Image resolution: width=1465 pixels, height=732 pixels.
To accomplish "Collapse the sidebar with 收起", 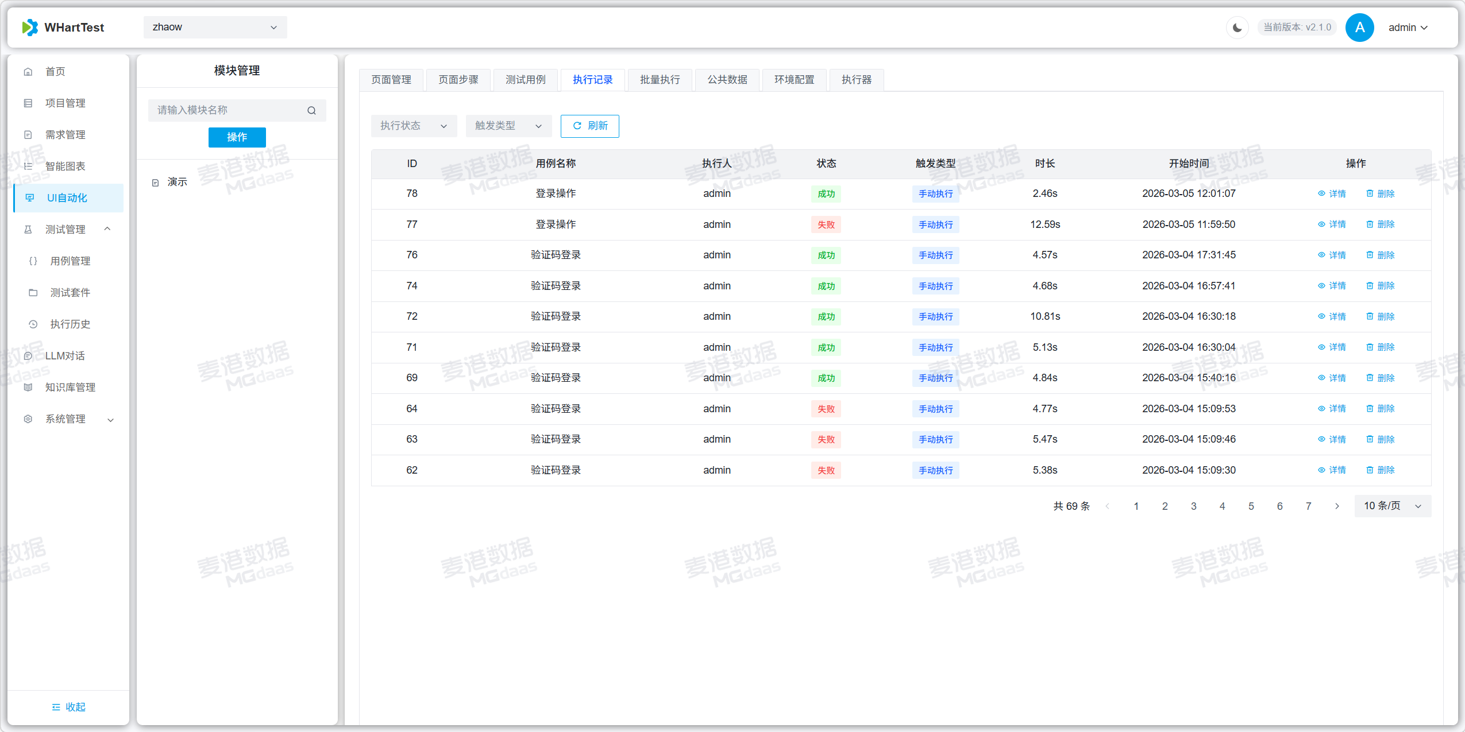I will [x=68, y=707].
